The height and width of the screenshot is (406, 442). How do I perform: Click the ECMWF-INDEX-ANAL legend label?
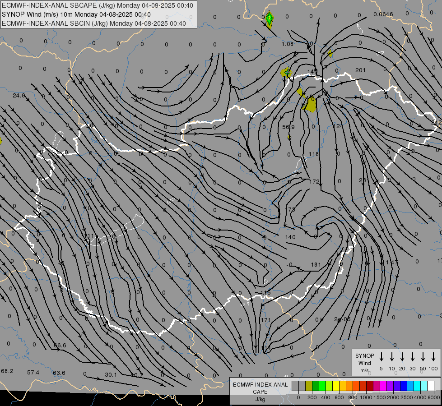point(260,385)
